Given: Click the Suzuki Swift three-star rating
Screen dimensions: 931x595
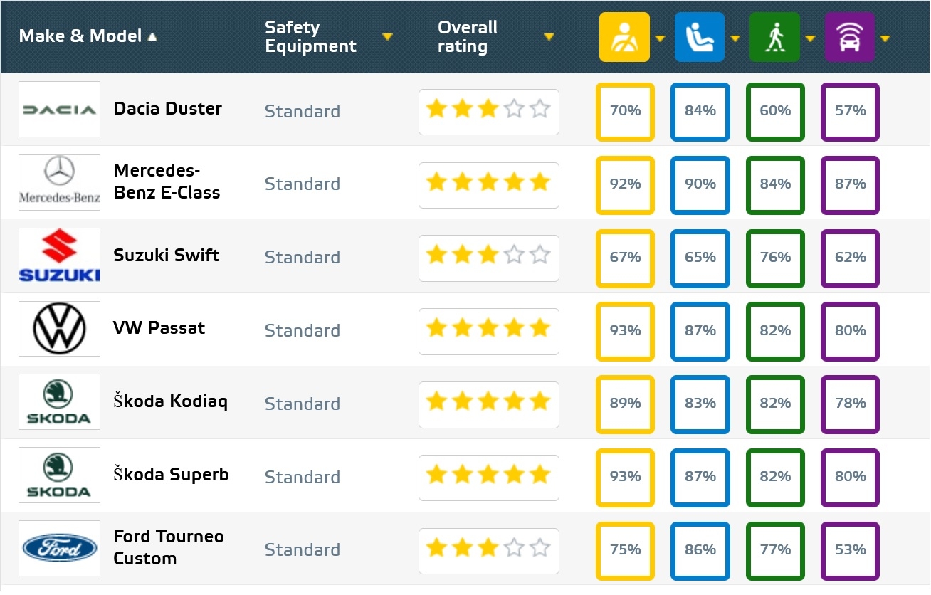Looking at the screenshot, I should (x=488, y=256).
